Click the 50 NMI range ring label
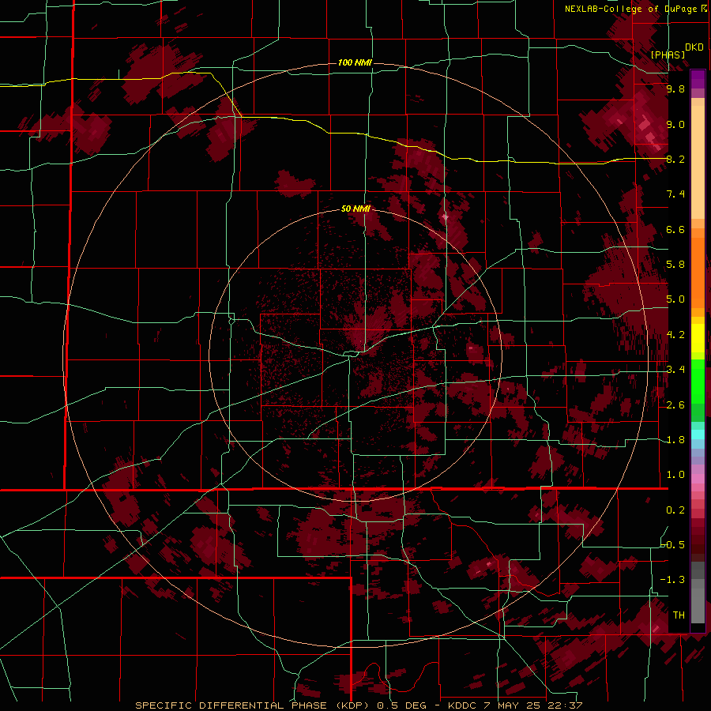 pos(355,209)
